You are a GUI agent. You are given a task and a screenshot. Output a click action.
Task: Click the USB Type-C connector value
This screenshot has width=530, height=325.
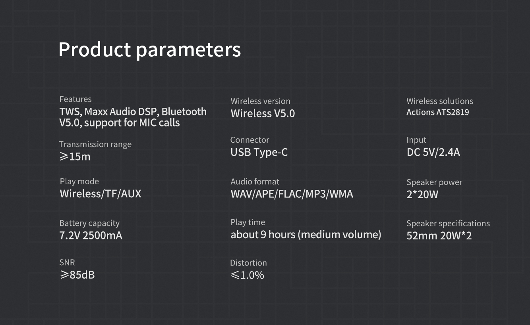[x=259, y=152]
